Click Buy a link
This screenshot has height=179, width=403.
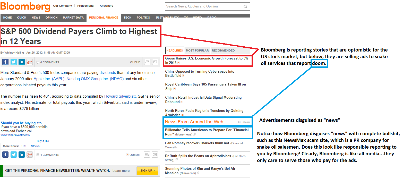pyautogui.click(x=43, y=141)
